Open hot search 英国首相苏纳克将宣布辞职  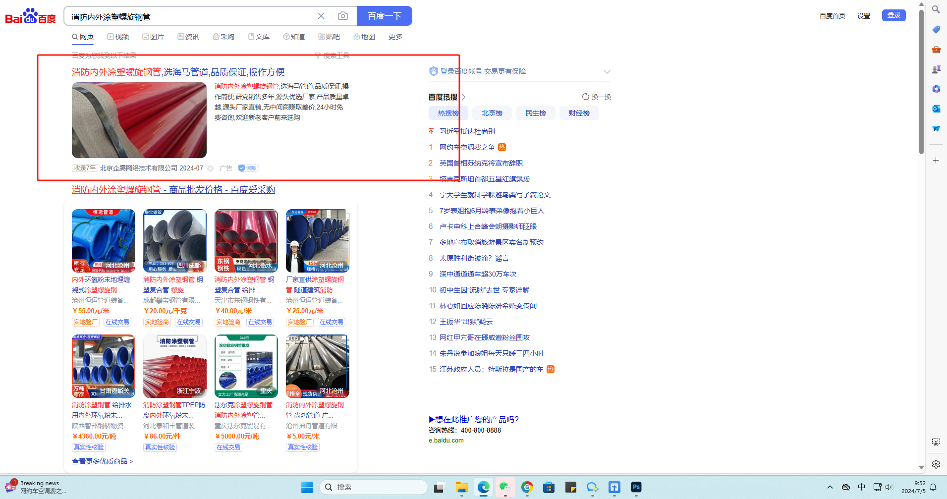tap(481, 163)
